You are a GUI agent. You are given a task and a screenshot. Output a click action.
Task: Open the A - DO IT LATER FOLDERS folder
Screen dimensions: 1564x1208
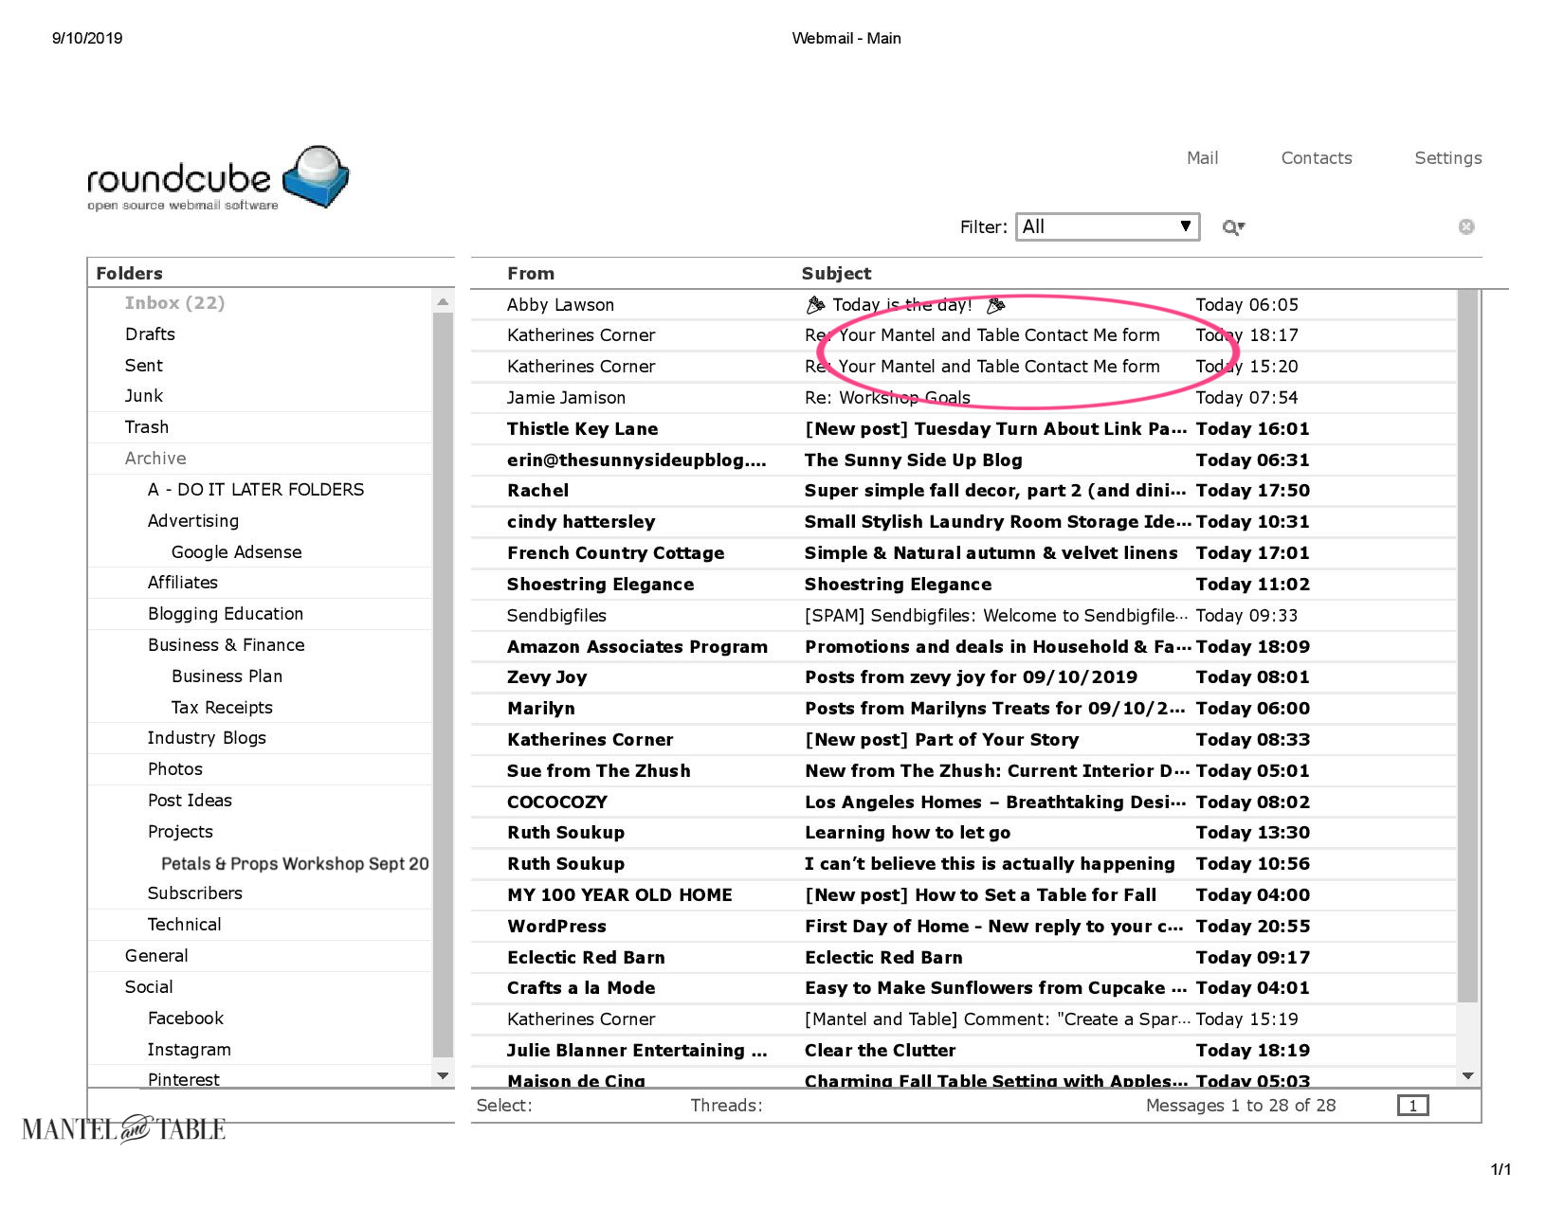[255, 490]
